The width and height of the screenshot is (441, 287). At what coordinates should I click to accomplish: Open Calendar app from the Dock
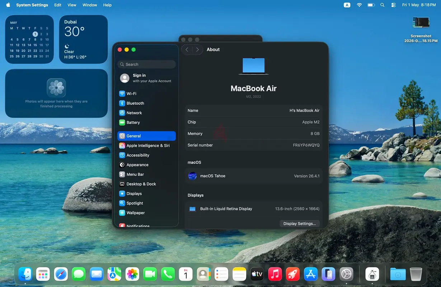pyautogui.click(x=186, y=274)
